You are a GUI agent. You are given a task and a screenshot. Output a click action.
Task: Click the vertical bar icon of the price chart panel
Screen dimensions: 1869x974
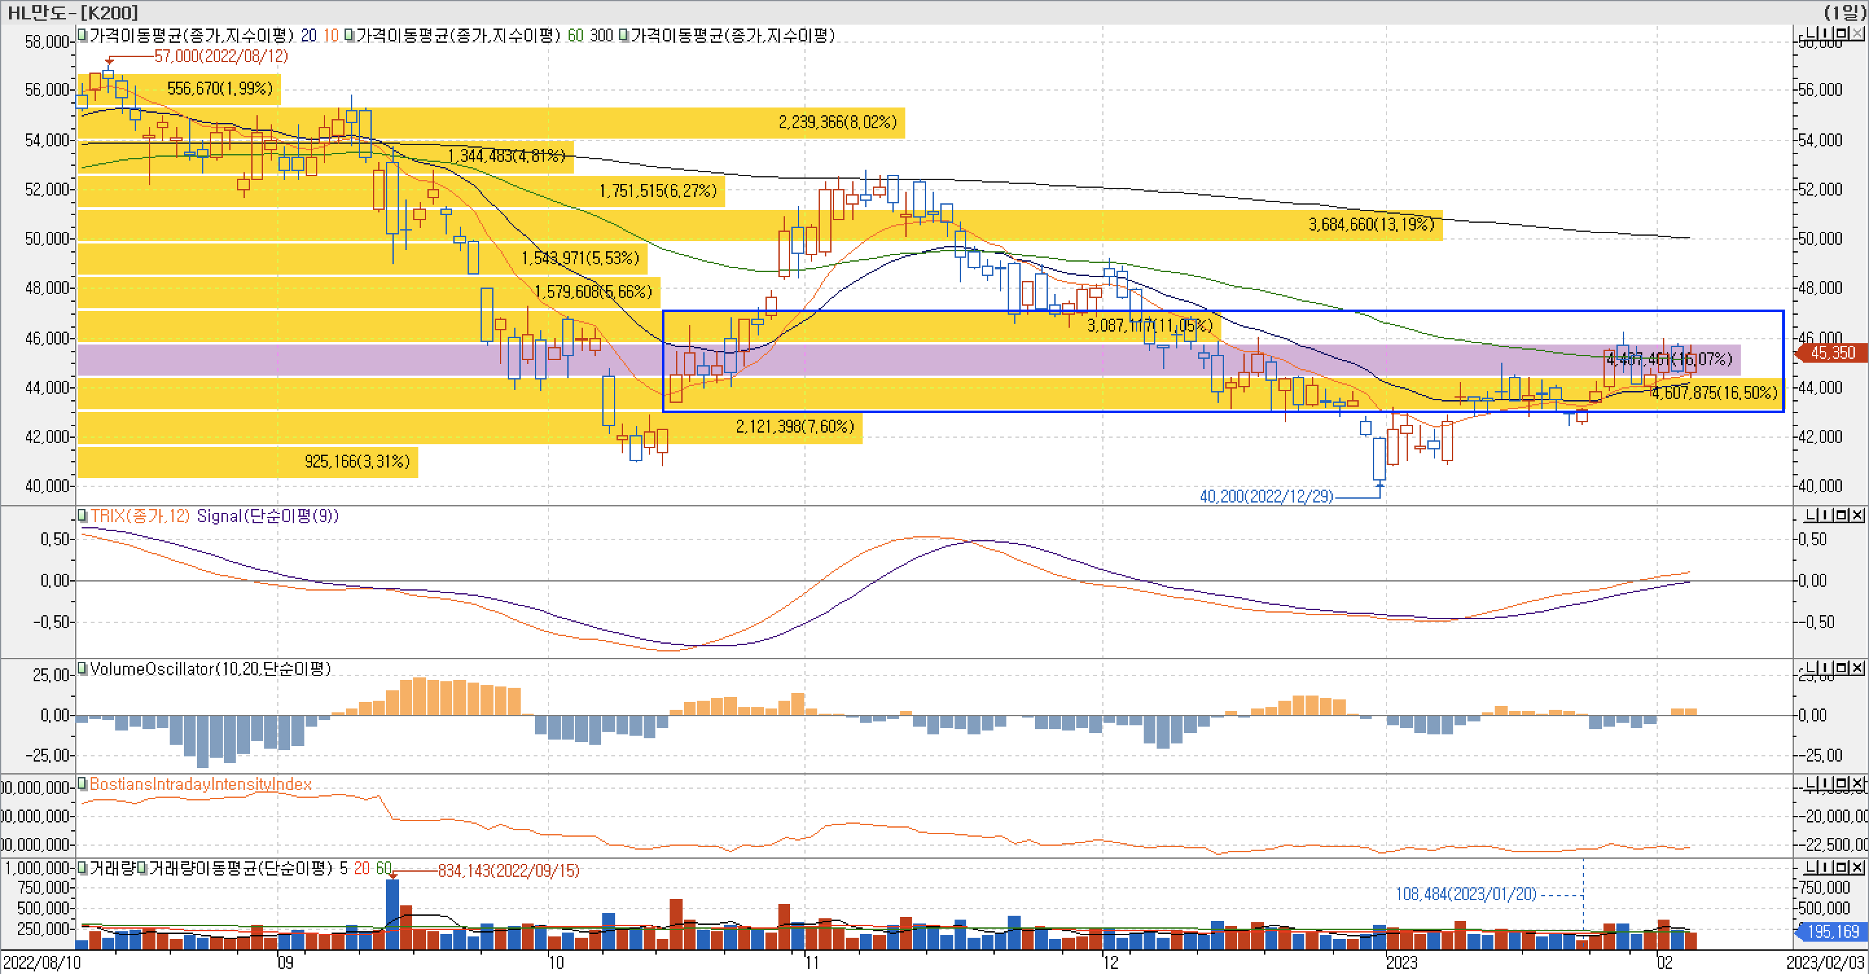(x=1826, y=34)
